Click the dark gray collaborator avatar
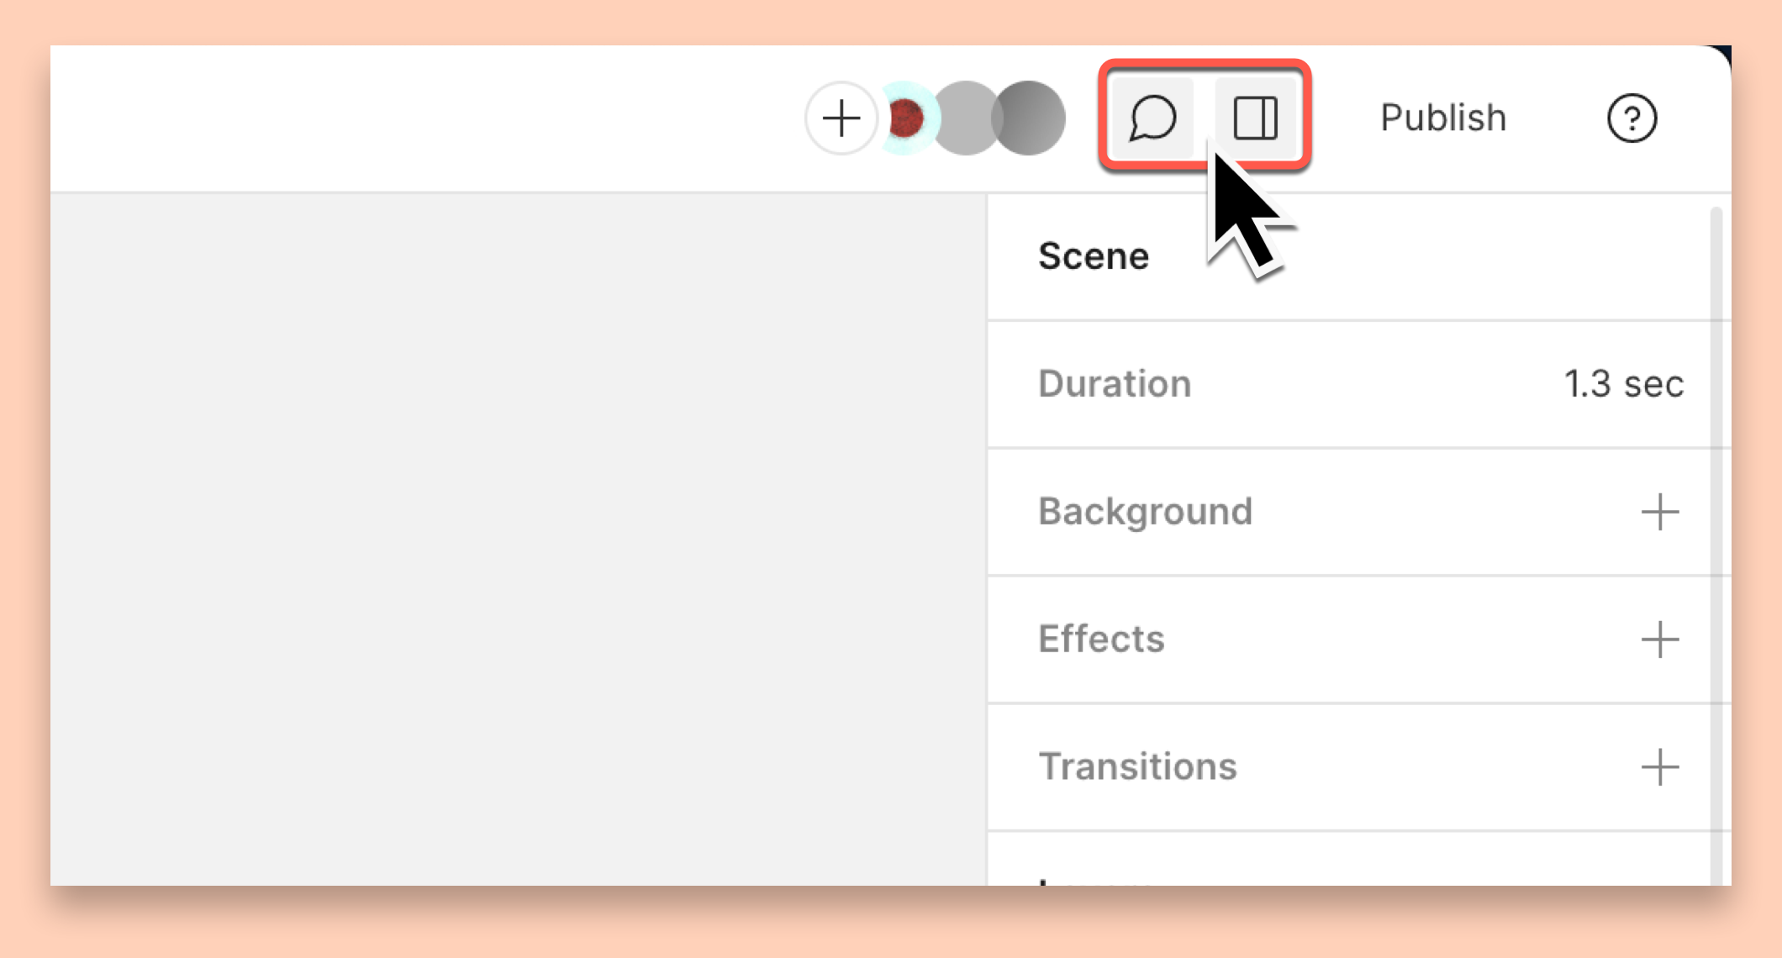 [1028, 118]
